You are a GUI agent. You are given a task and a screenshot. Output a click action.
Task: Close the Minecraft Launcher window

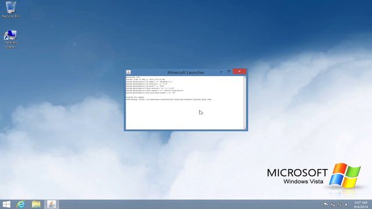coord(239,71)
